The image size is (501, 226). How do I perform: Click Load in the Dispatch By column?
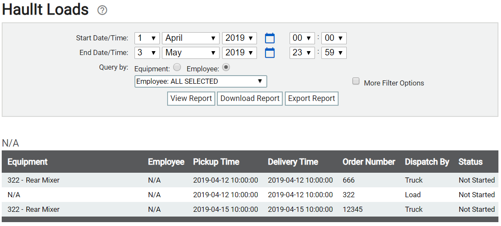click(413, 195)
